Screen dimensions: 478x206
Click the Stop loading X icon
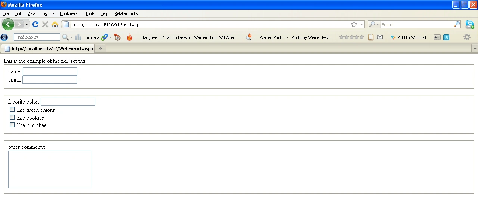point(45,24)
